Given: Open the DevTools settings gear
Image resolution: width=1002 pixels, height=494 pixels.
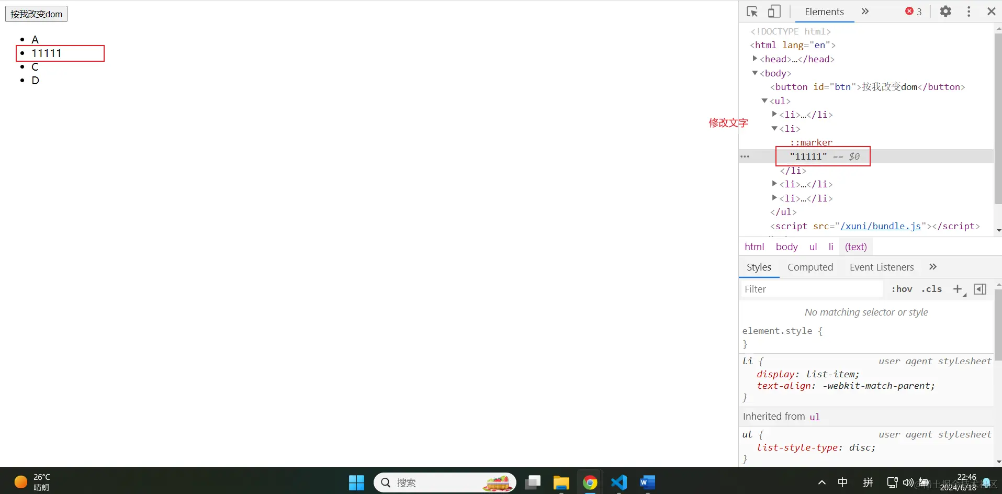Looking at the screenshot, I should pos(945,12).
